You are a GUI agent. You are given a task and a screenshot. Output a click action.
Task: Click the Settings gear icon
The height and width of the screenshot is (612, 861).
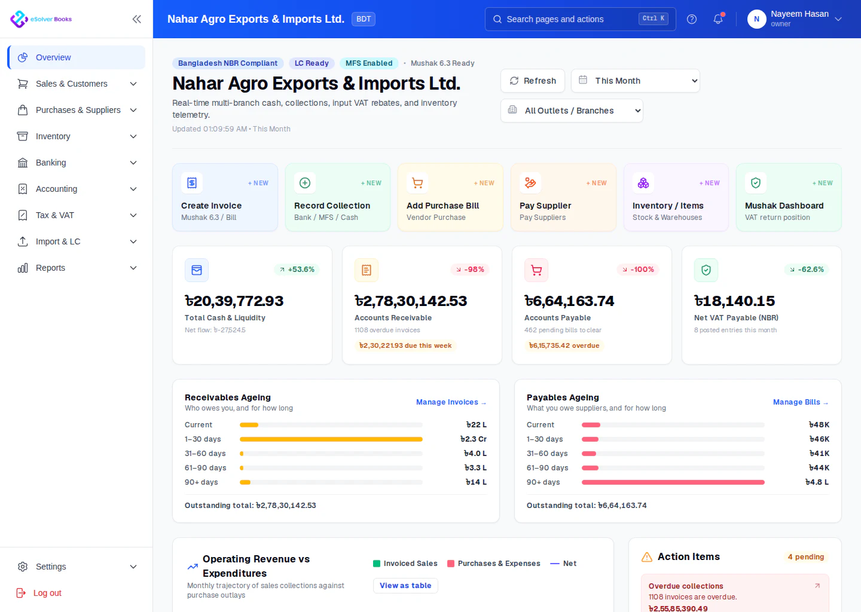coord(23,567)
